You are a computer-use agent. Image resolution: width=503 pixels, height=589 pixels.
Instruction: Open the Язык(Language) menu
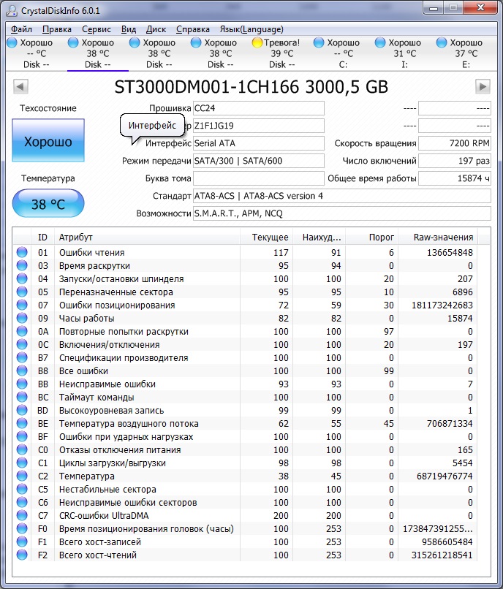[x=251, y=29]
